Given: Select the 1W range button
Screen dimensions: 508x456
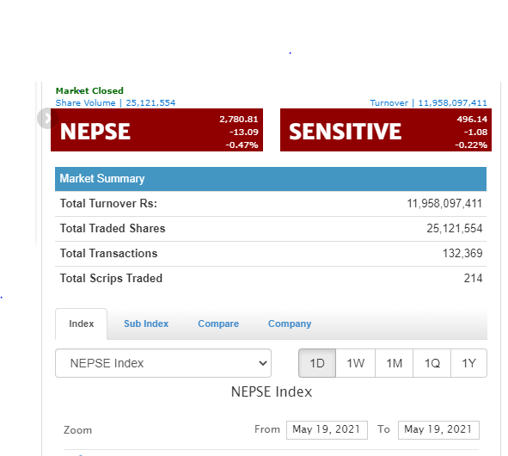Looking at the screenshot, I should click(355, 363).
